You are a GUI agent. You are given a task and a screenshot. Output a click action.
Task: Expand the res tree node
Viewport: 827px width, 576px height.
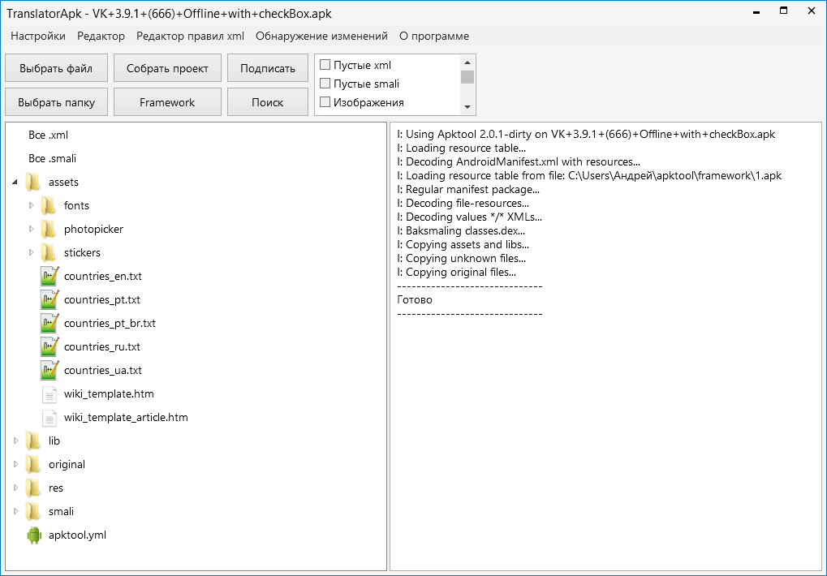click(15, 488)
